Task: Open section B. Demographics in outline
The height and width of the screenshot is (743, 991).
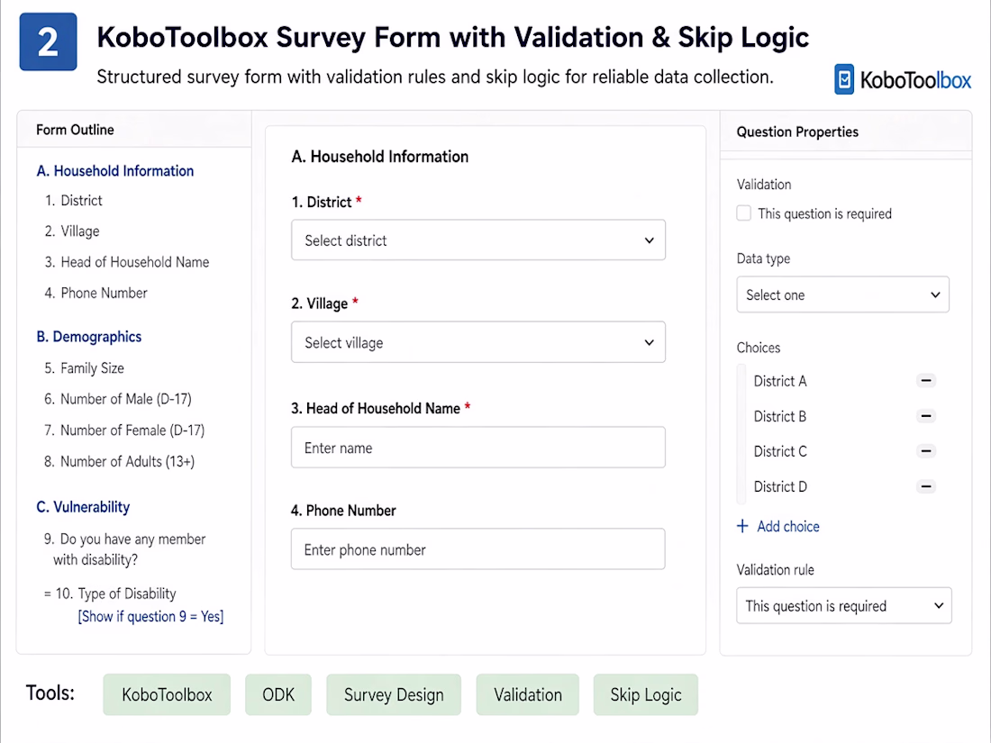Action: click(89, 337)
